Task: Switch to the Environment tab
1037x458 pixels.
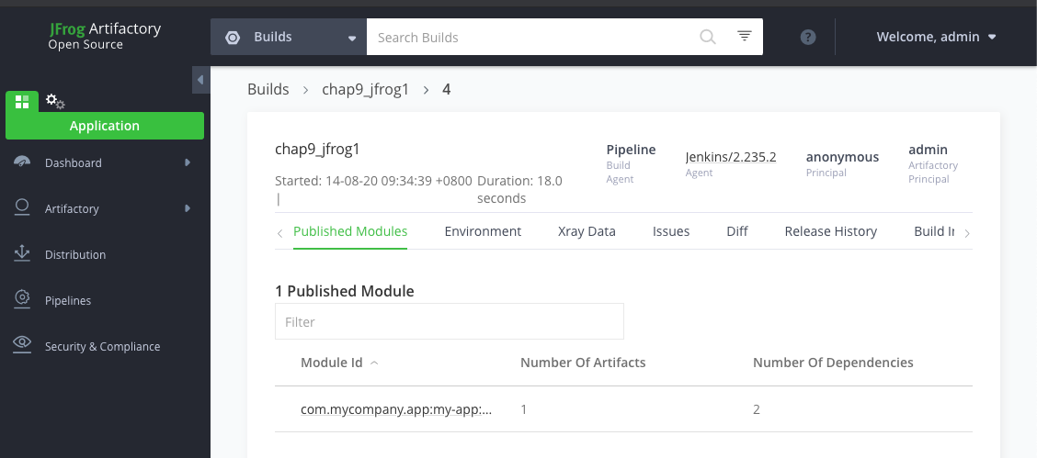Action: point(483,231)
